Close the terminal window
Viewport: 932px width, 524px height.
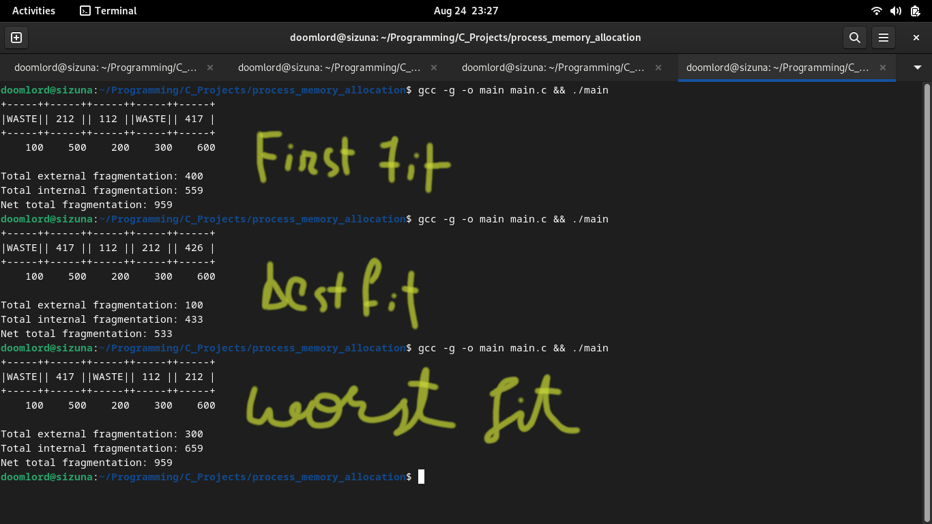916,38
